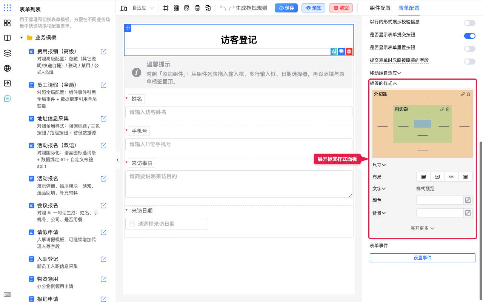483x302 pixels.
Task: Click the 设置事件 button
Action: coord(422,258)
